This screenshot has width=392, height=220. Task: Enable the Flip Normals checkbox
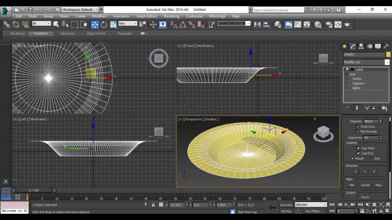click(357, 131)
